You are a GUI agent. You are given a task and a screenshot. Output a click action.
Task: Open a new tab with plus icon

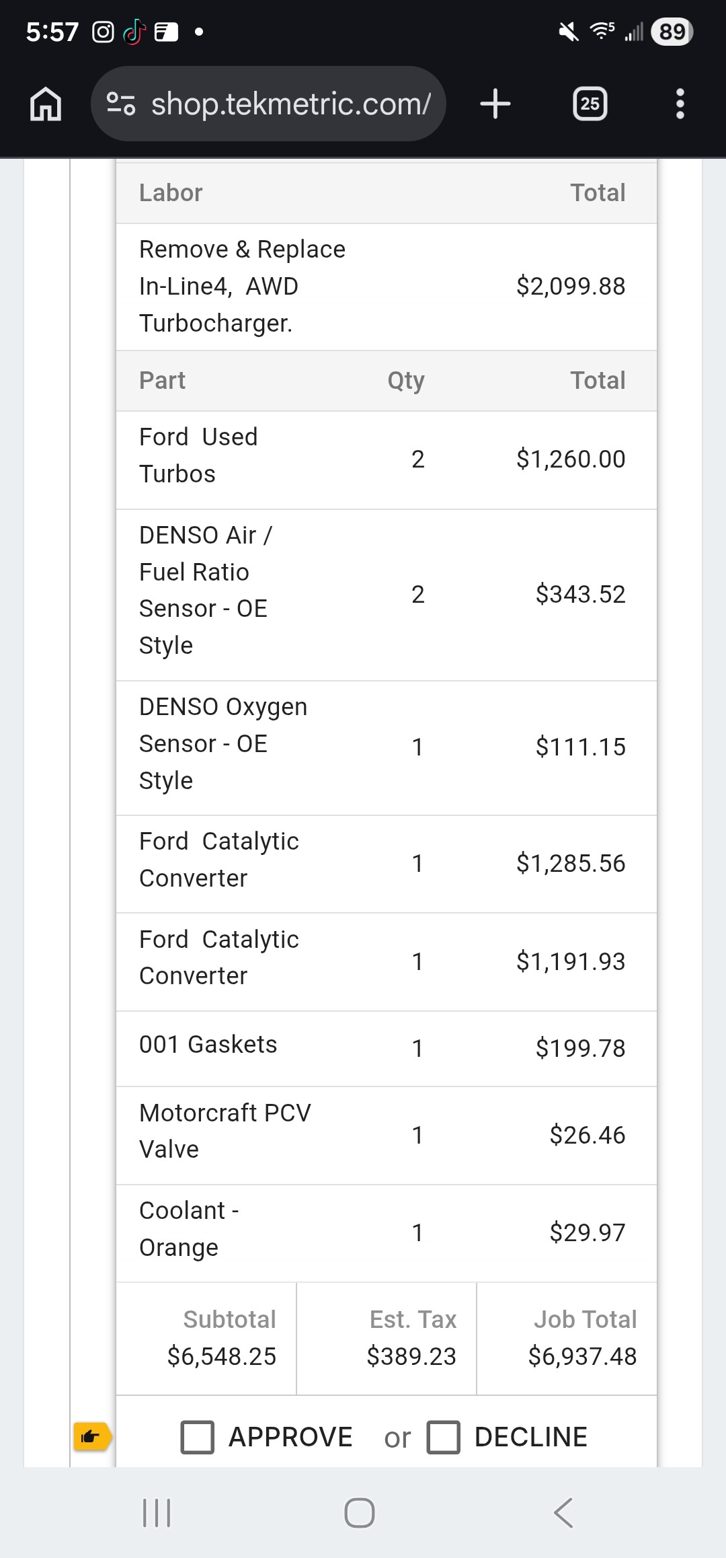tap(495, 104)
